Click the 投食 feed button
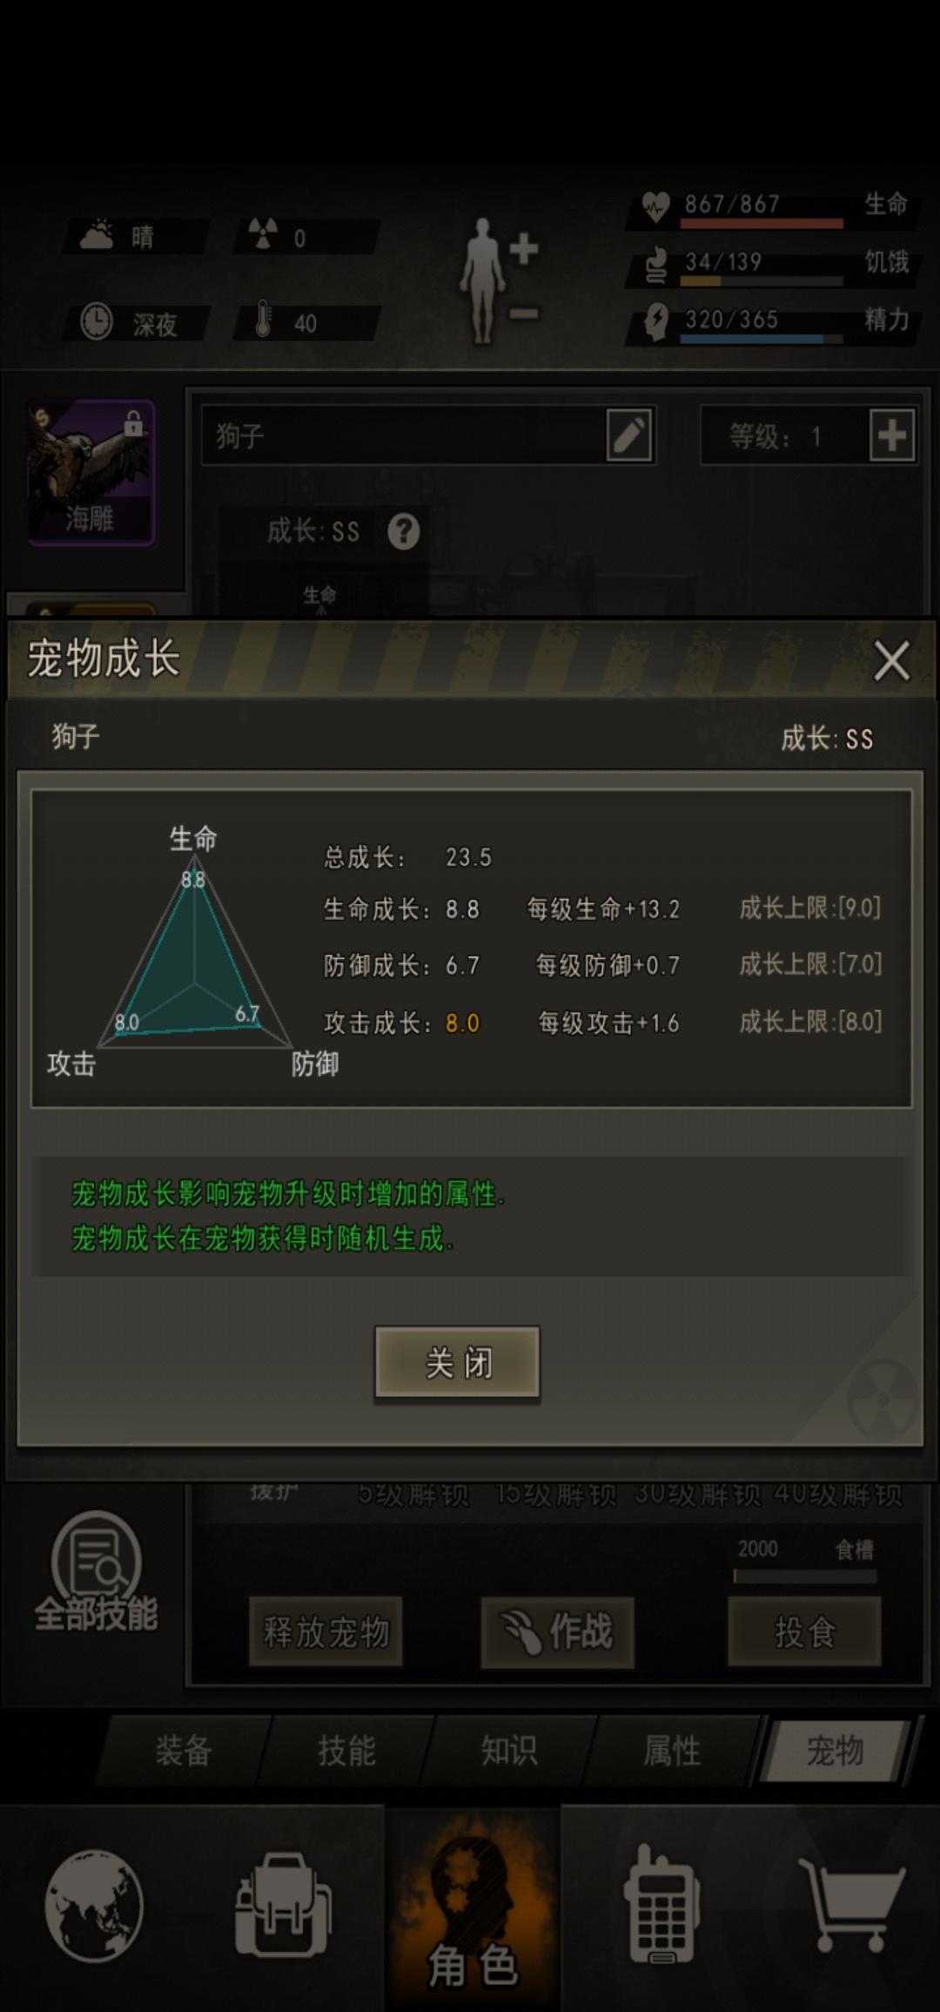Image resolution: width=940 pixels, height=2012 pixels. pyautogui.click(x=805, y=1632)
